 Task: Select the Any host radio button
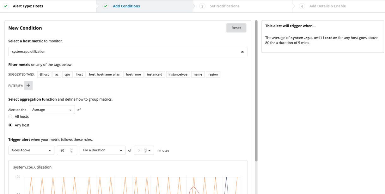click(10, 125)
